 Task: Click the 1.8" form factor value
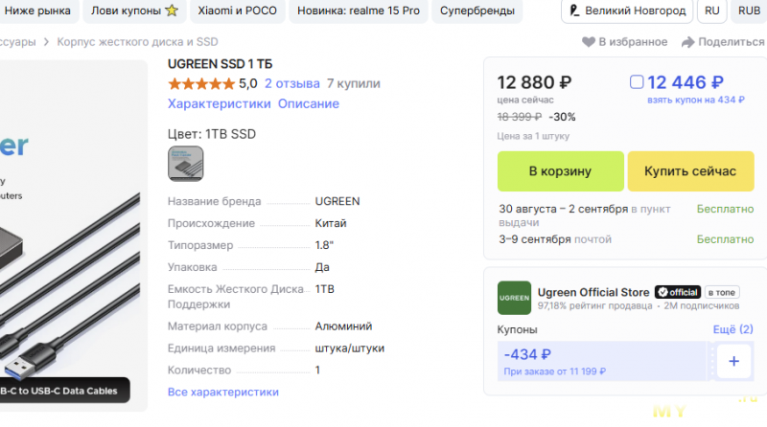click(x=324, y=245)
